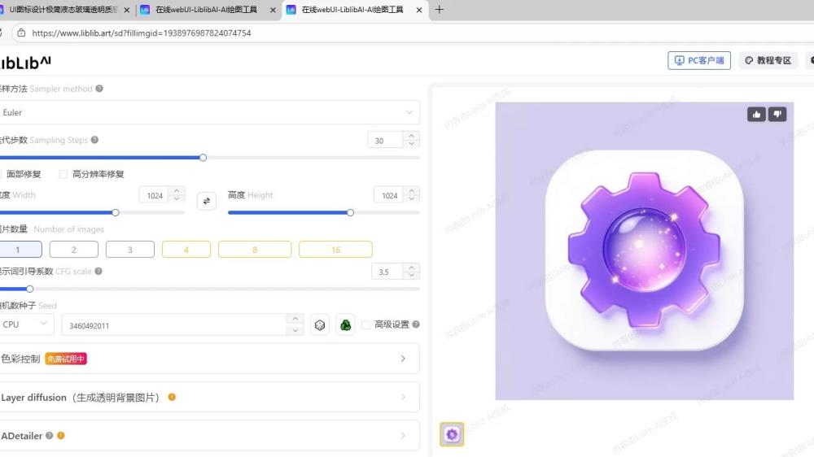Click the thumbs up icon on image
Viewport: 814px width, 457px height.
[x=757, y=115]
